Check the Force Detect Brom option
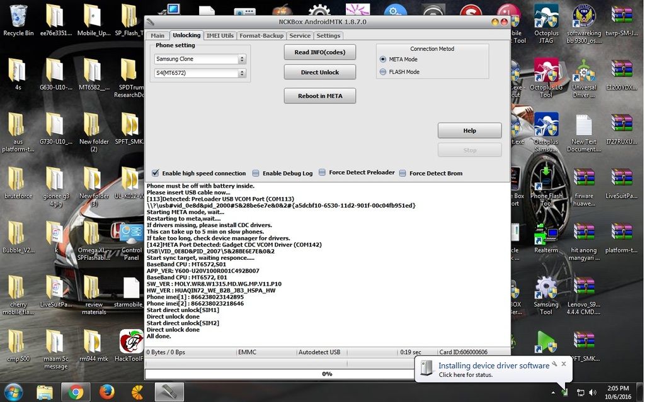The height and width of the screenshot is (402, 645). (x=402, y=173)
